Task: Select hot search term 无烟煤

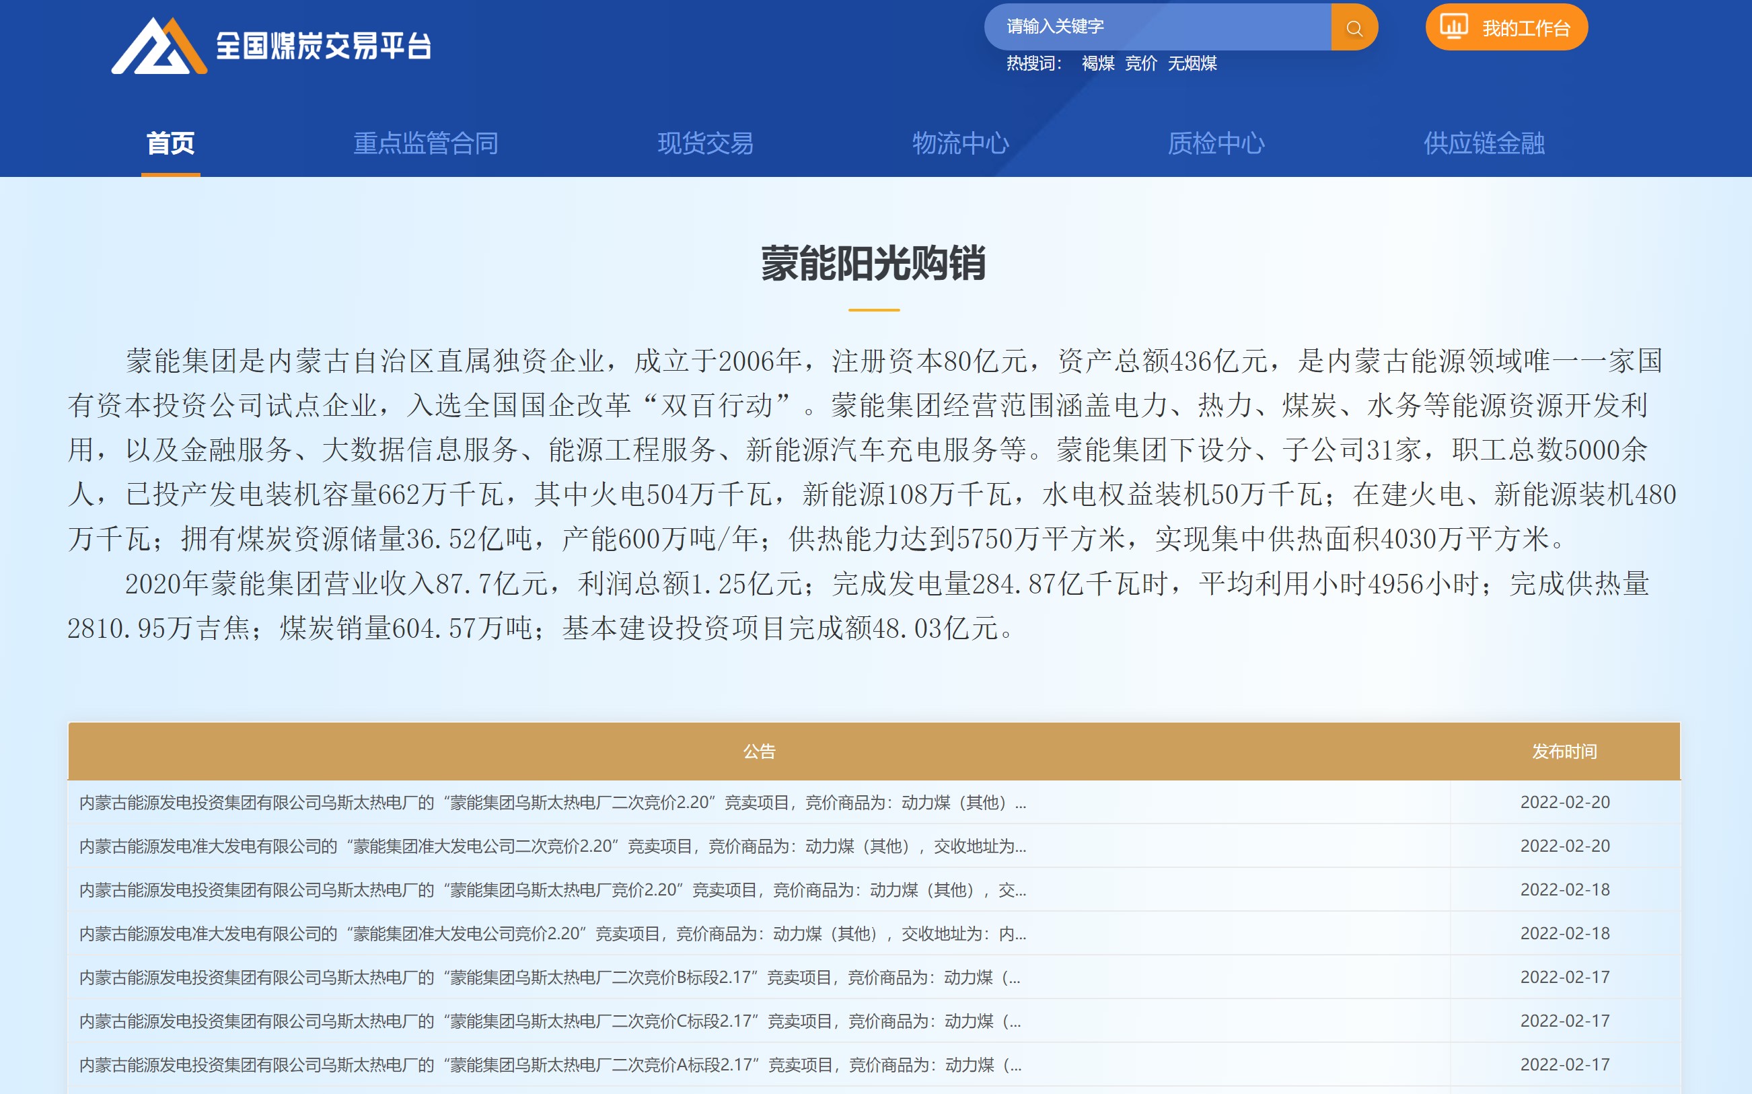Action: (1192, 64)
